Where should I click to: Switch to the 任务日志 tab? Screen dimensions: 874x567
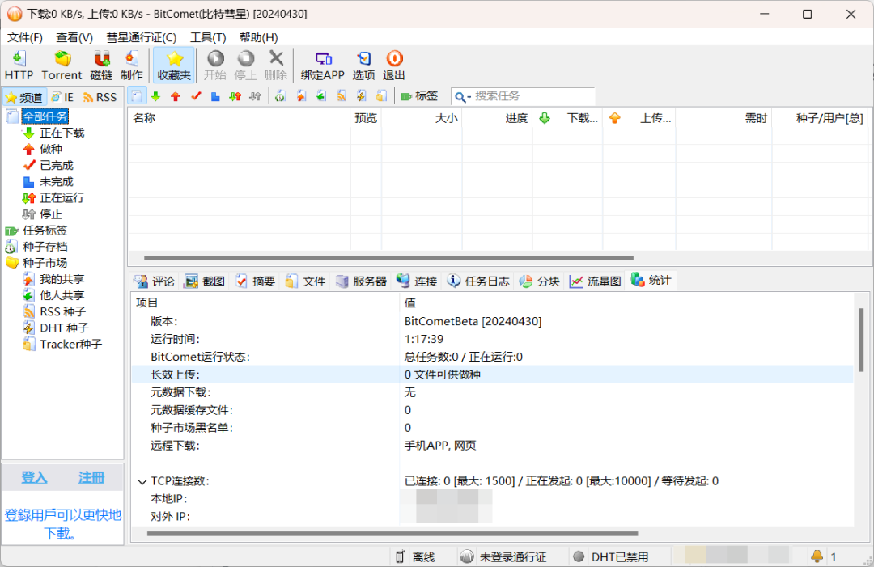click(x=478, y=281)
